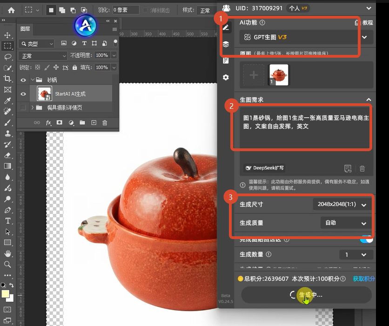Select the Zoom tool
Image resolution: width=389 pixels, height=326 pixels.
[7, 264]
